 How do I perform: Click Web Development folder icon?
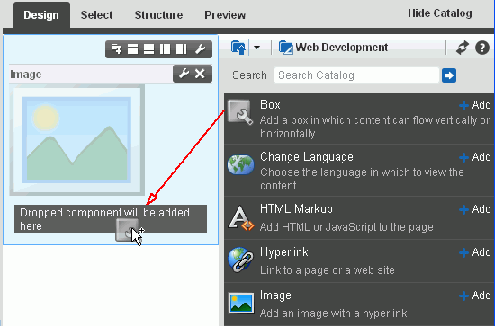(286, 48)
